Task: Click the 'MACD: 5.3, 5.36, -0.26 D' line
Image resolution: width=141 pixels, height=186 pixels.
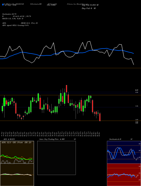Action: tap(13, 19)
